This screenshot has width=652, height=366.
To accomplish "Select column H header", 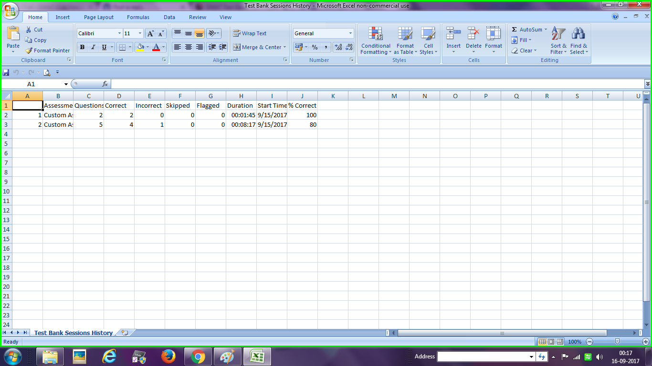I will (x=241, y=96).
